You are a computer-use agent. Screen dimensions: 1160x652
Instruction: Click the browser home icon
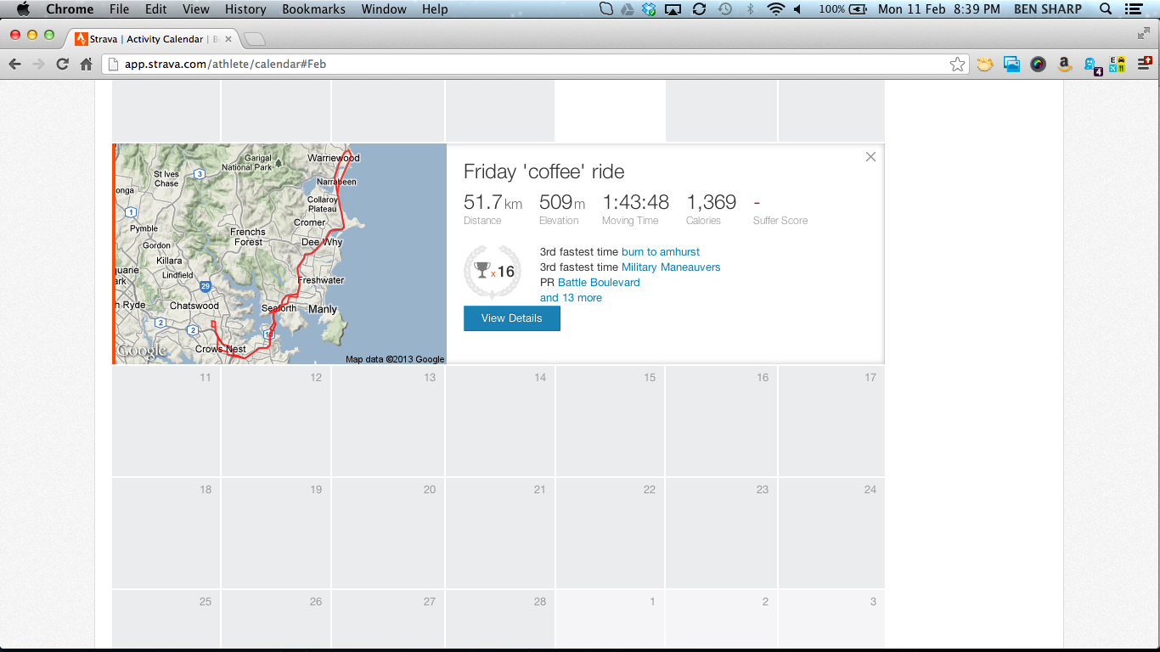86,65
